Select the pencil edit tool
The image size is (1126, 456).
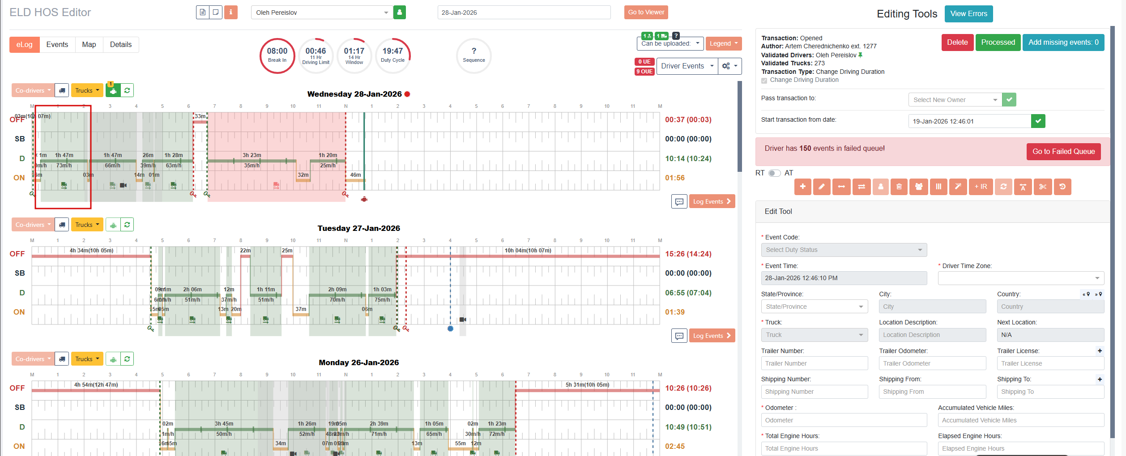tap(822, 187)
